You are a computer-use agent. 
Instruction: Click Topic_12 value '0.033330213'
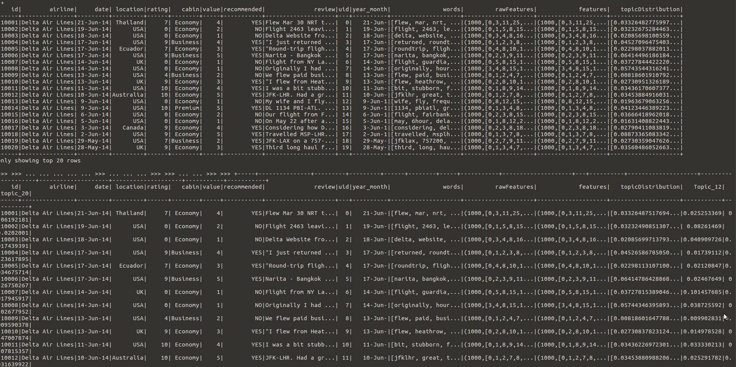pos(703,345)
